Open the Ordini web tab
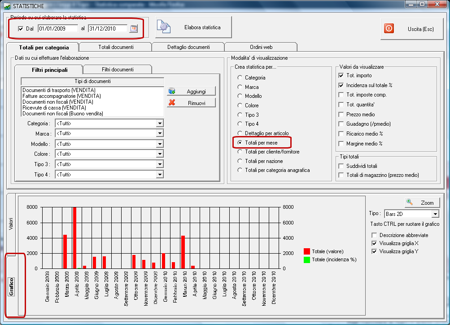The height and width of the screenshot is (325, 450). click(x=261, y=47)
